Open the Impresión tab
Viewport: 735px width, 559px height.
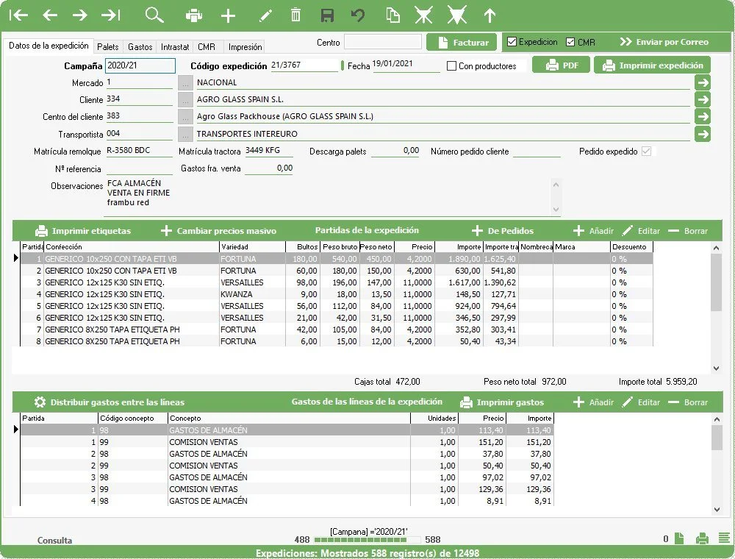[x=245, y=47]
